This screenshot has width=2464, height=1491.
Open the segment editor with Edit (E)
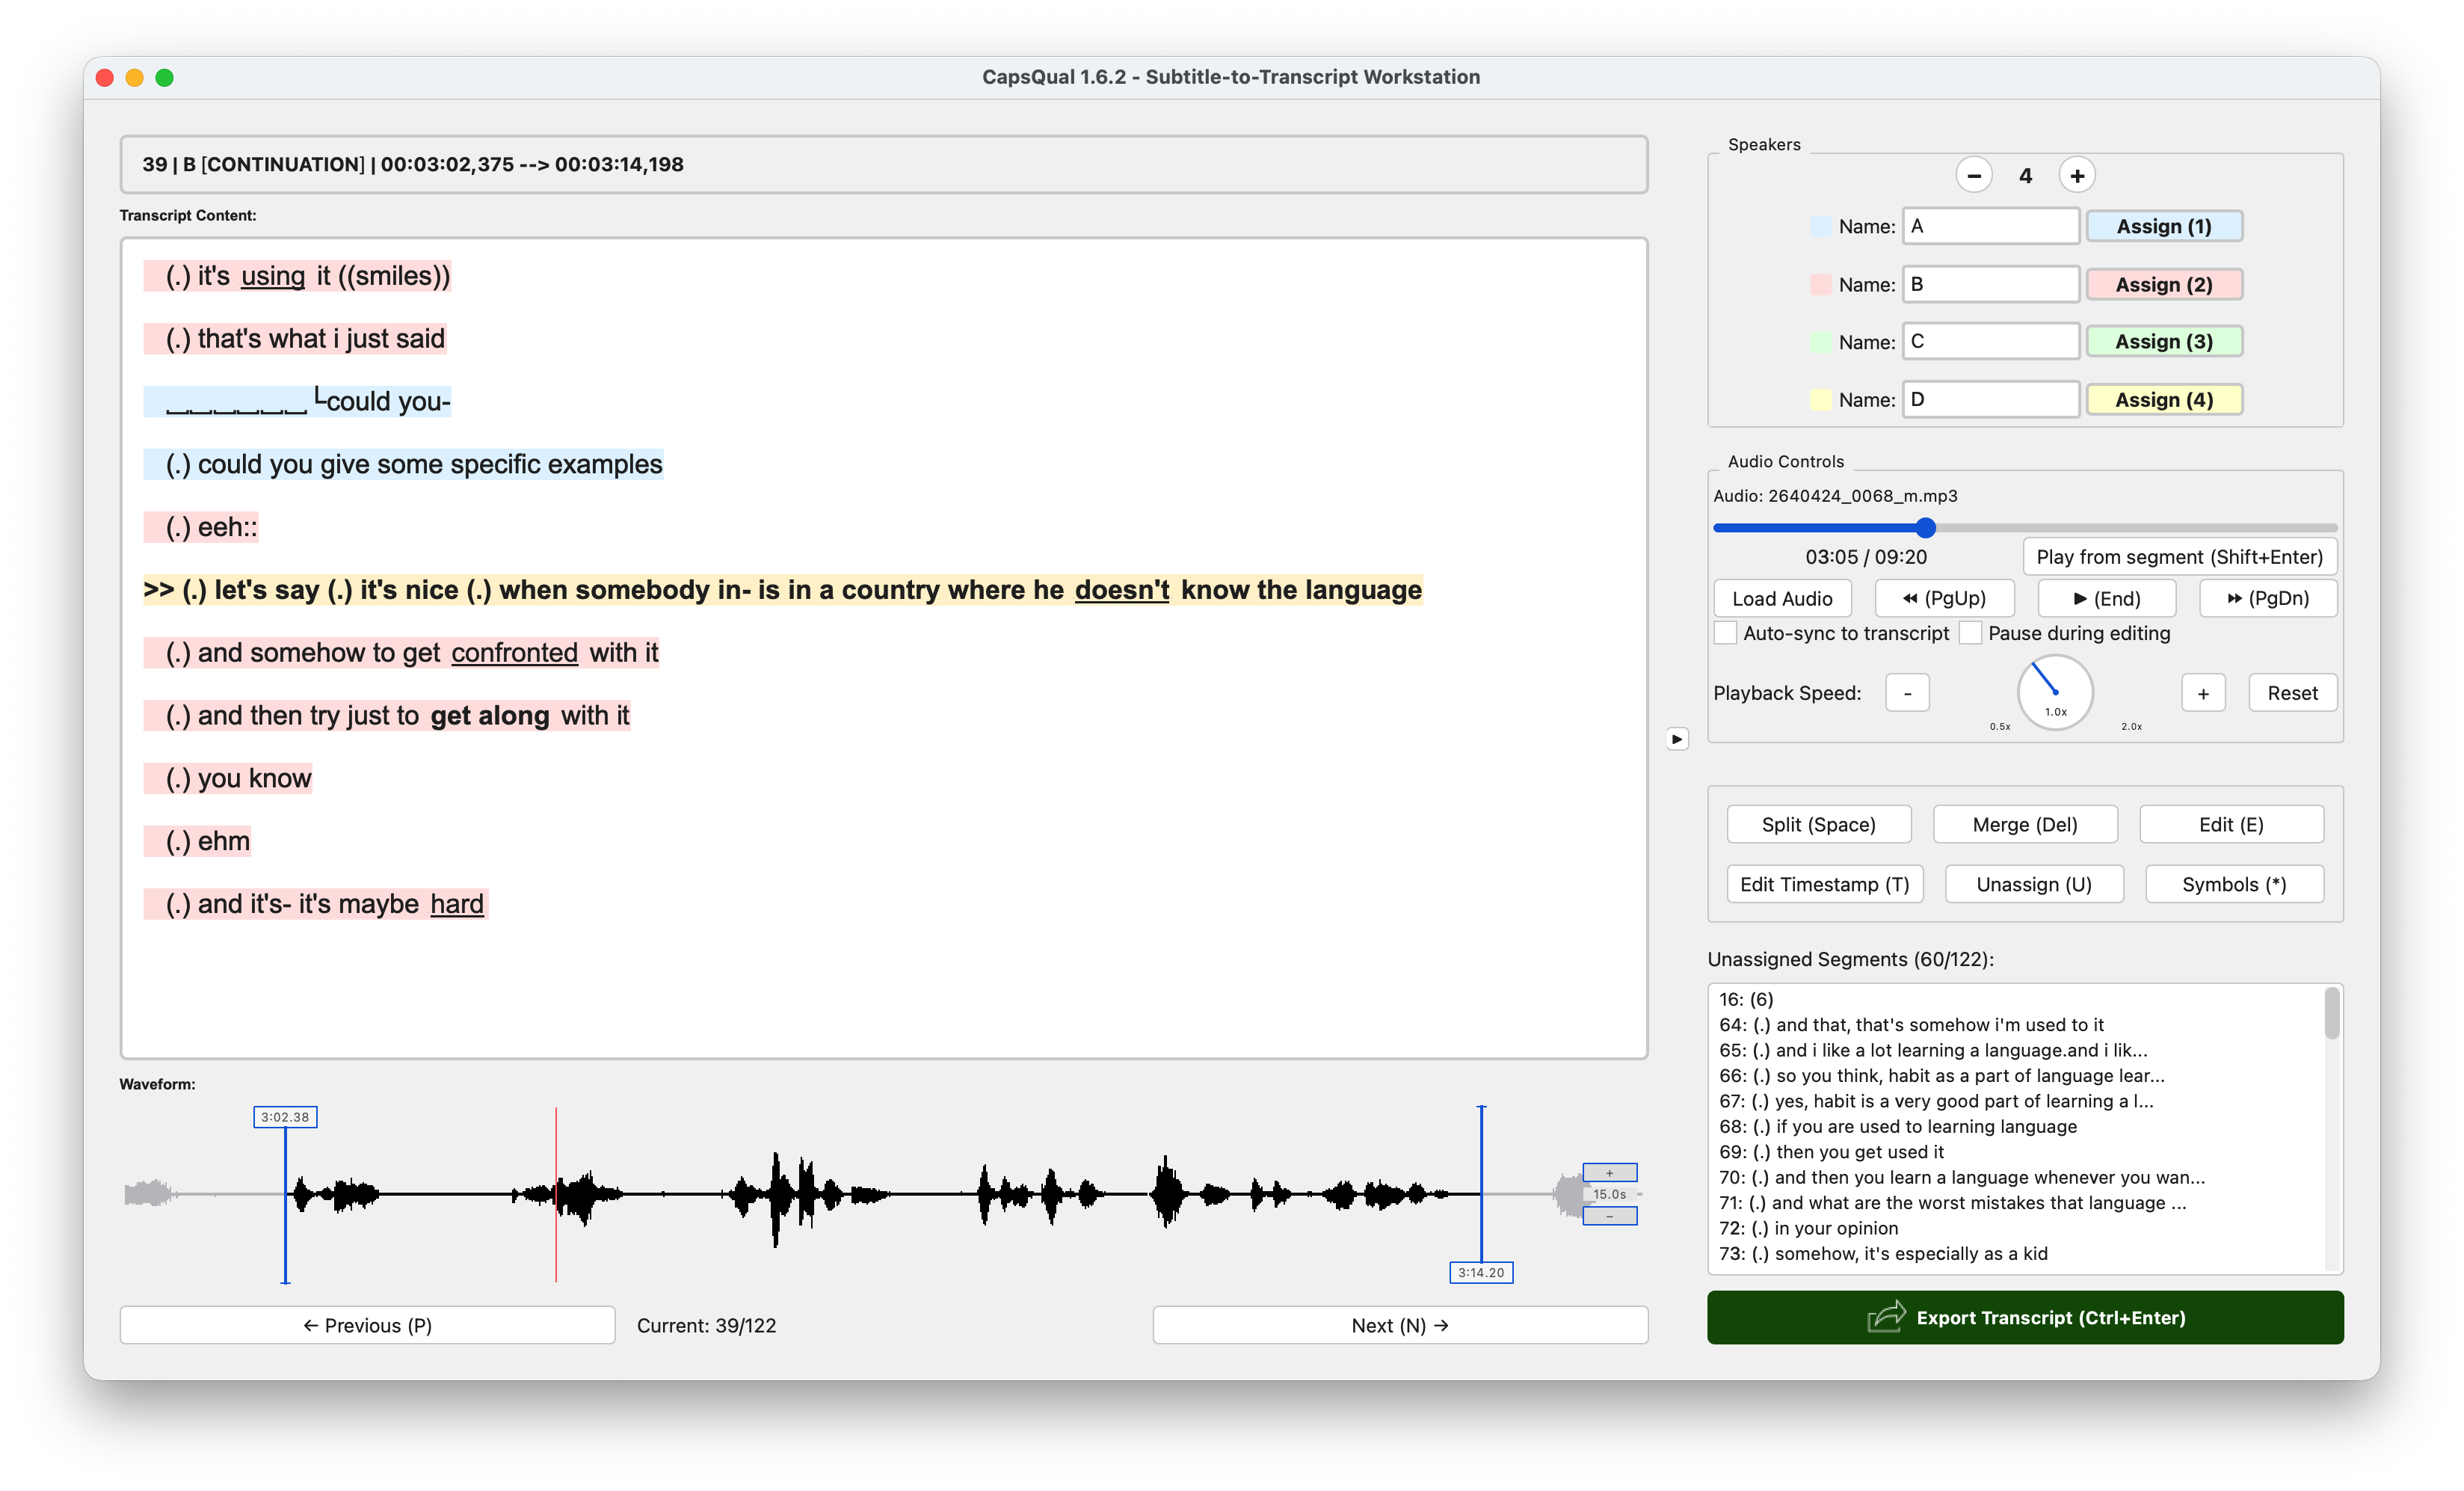2231,824
